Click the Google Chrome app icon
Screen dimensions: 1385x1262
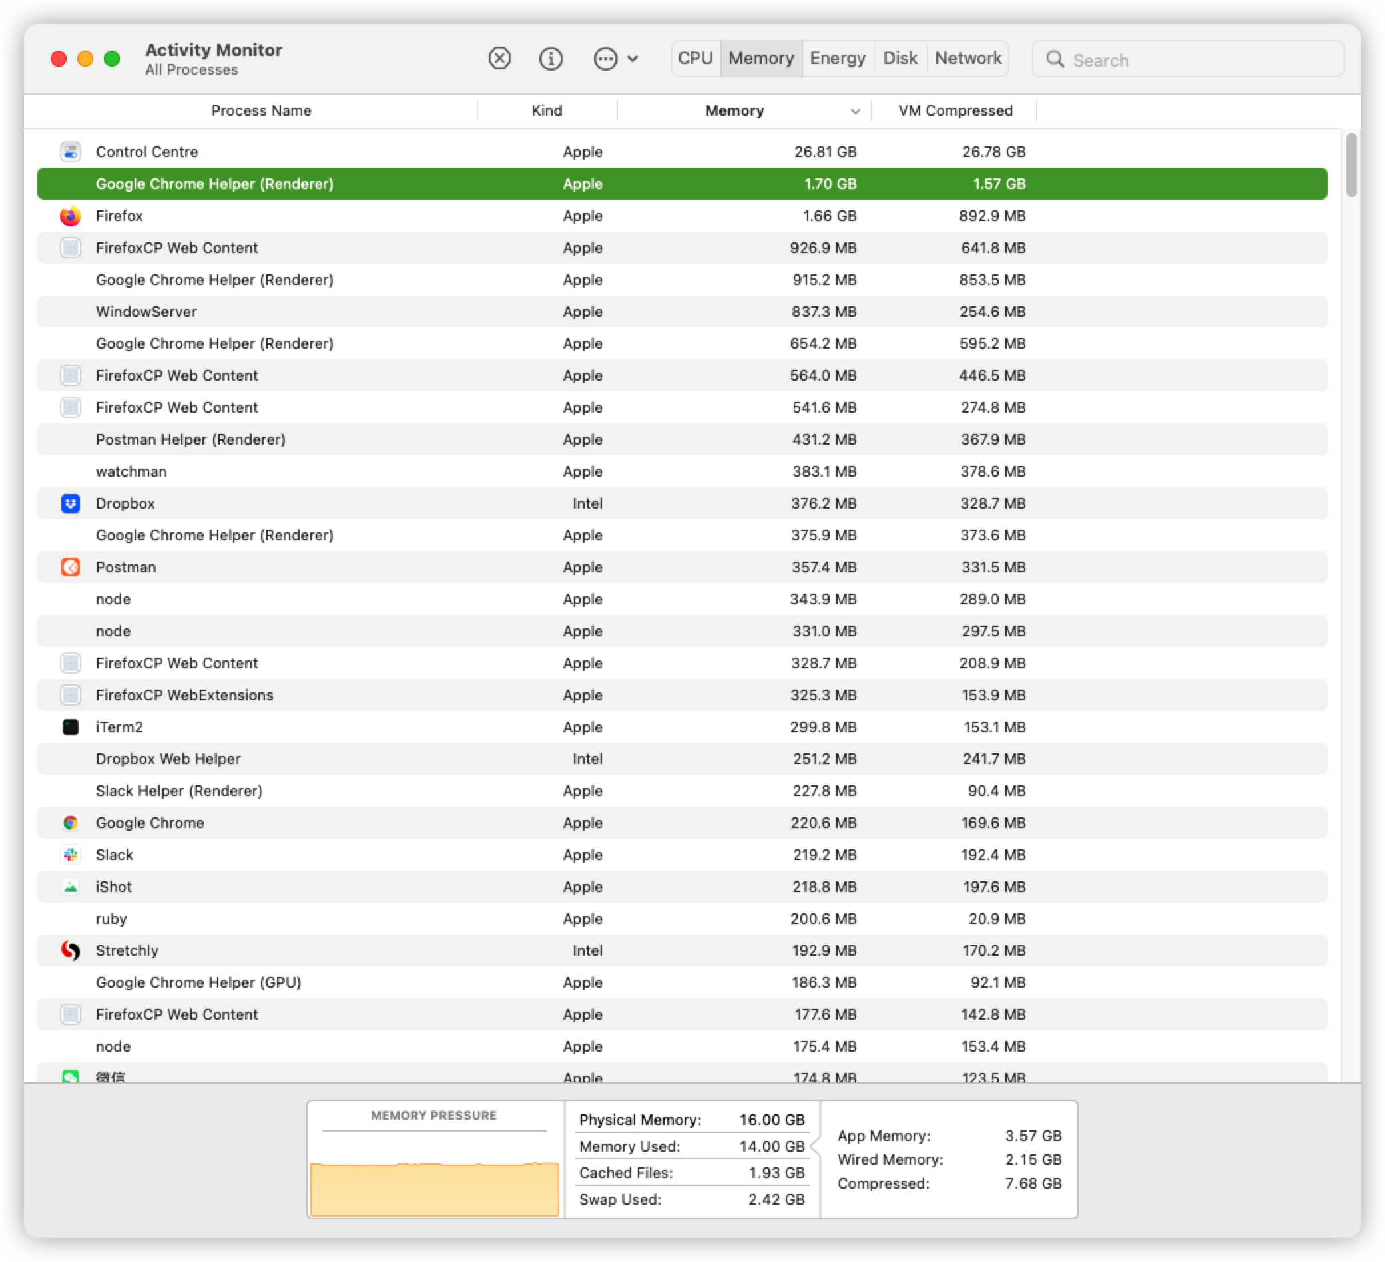pyautogui.click(x=70, y=823)
